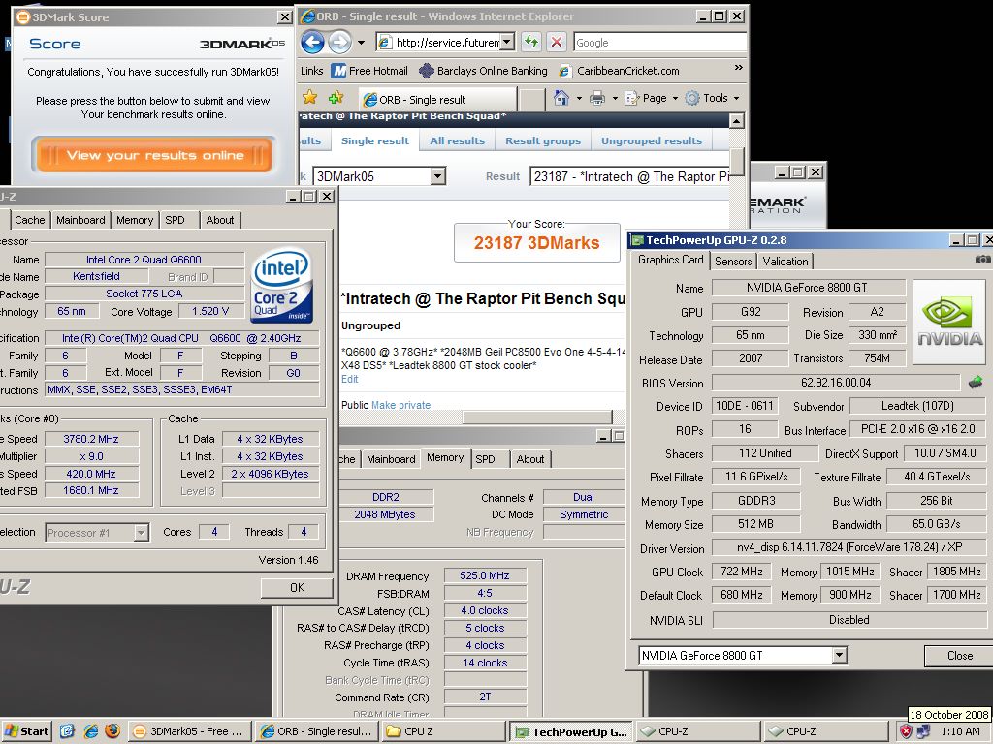
Task: Open the front CPU-Z SPD tab
Action: tap(175, 220)
